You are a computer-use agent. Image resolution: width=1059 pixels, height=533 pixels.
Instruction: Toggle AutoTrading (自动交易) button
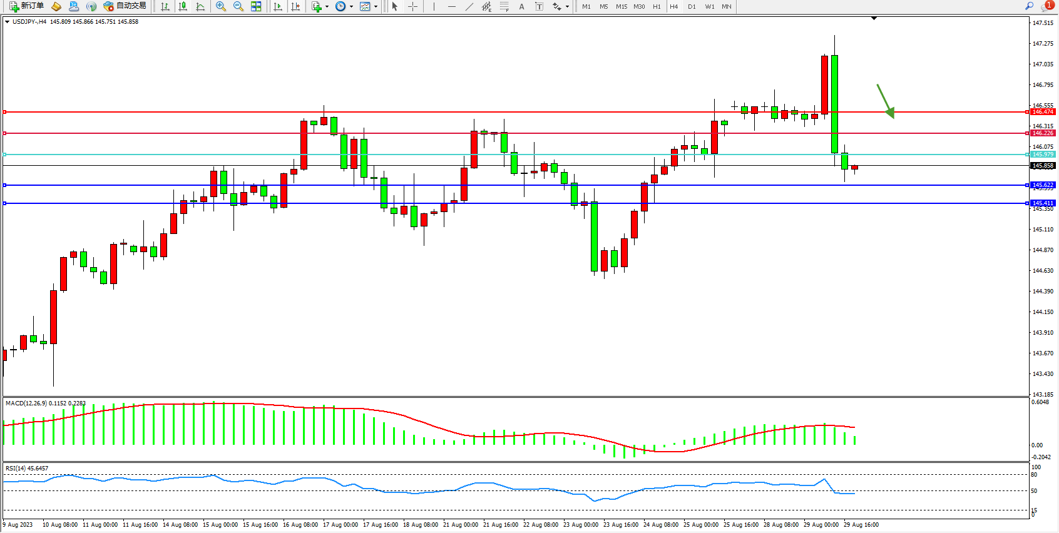pyautogui.click(x=125, y=6)
